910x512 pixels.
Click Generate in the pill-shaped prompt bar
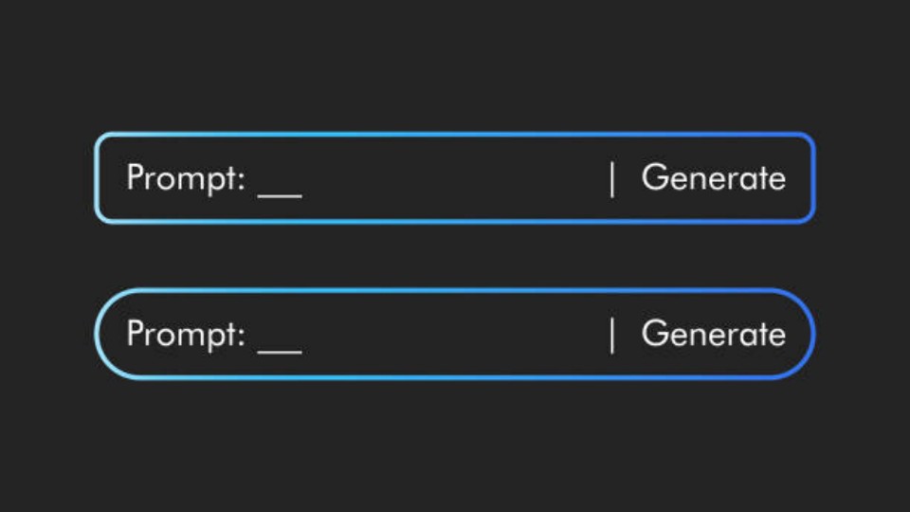click(713, 334)
